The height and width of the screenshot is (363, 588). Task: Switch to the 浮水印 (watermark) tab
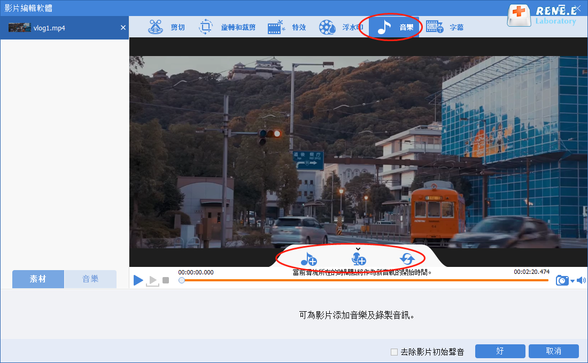tap(341, 27)
